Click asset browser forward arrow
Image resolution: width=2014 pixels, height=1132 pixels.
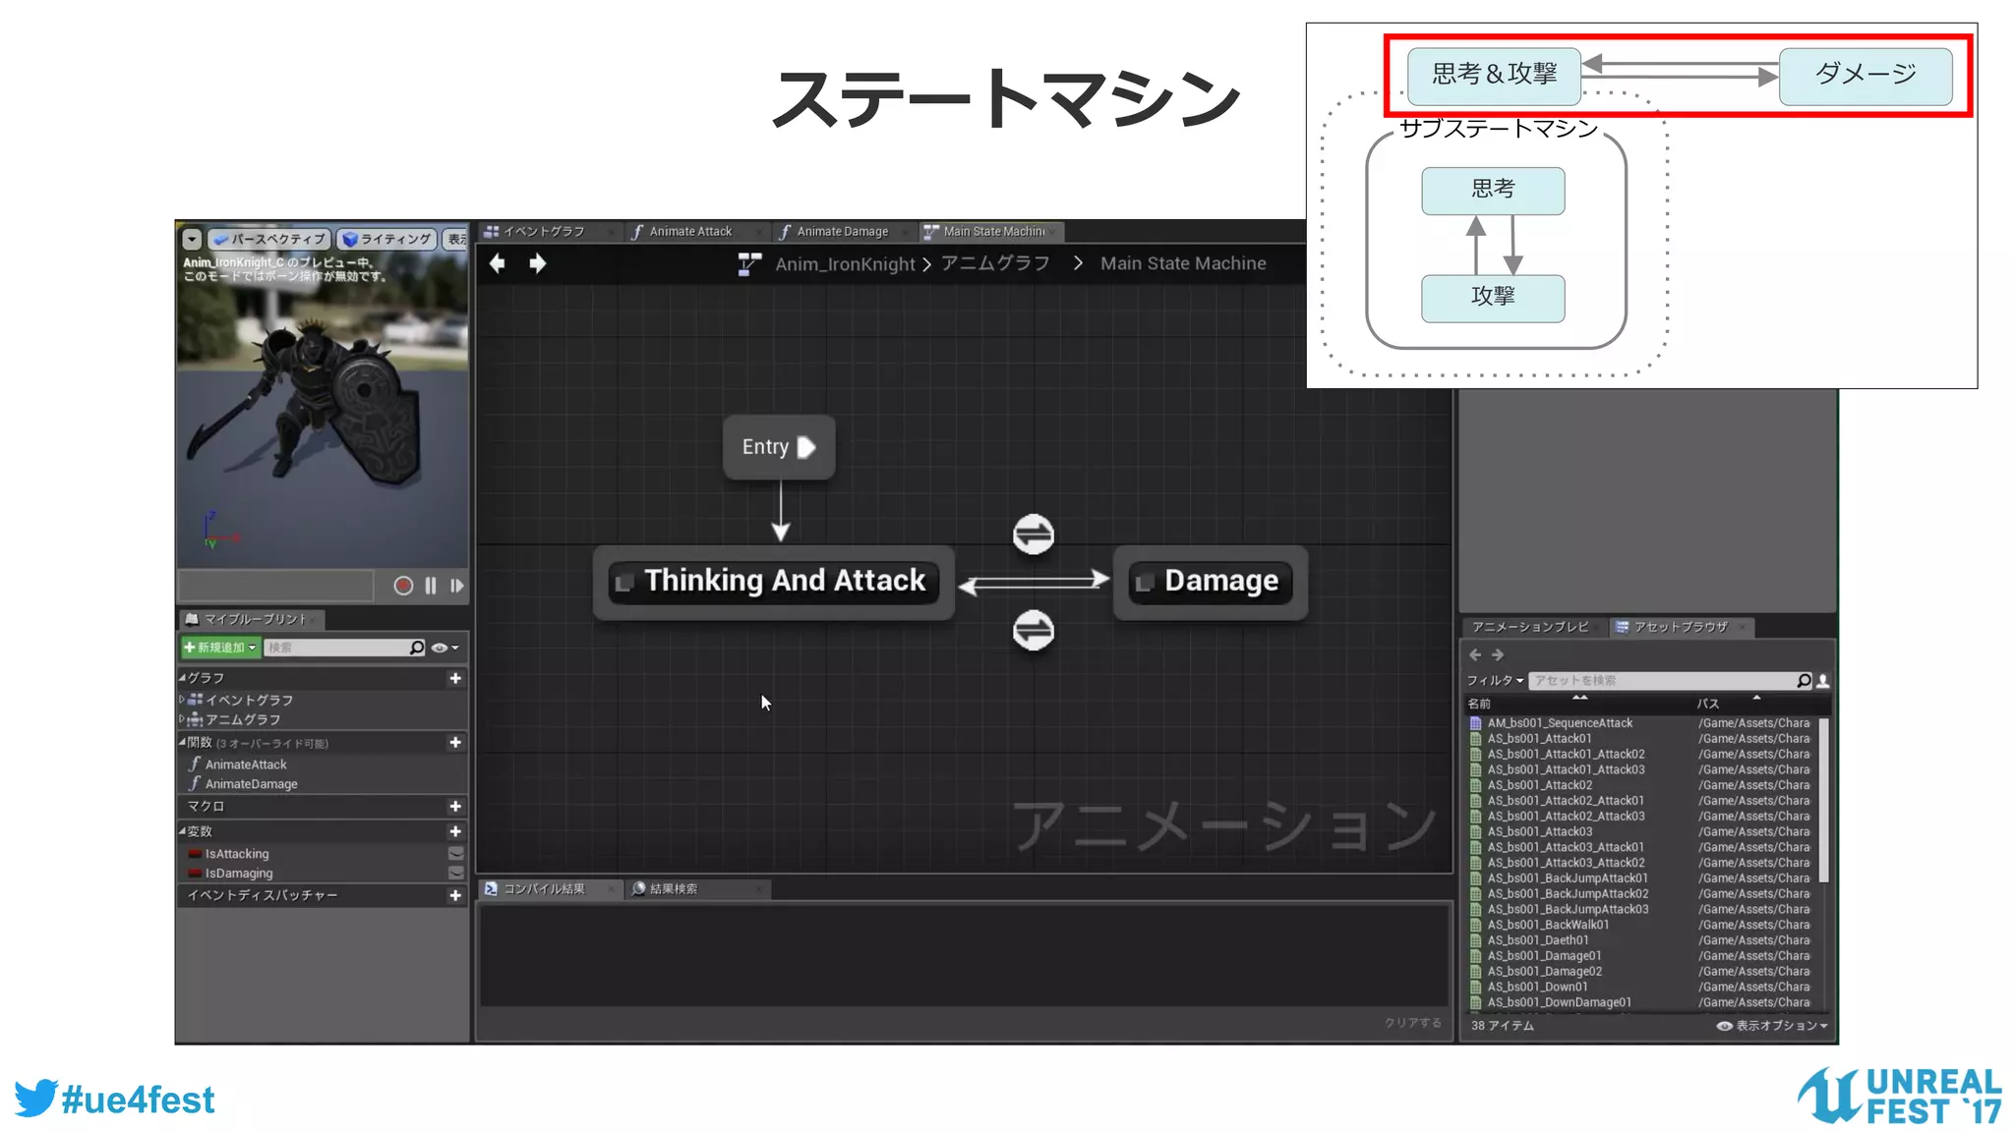pos(1498,654)
